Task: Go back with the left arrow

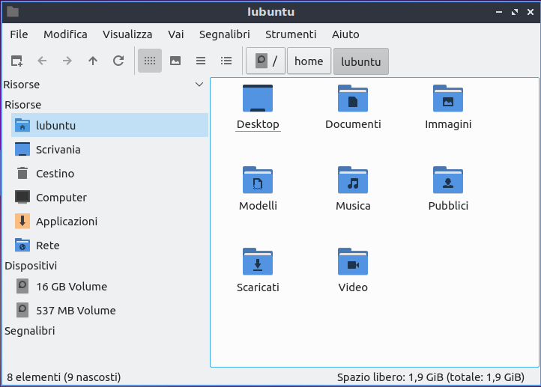Action: [x=42, y=61]
